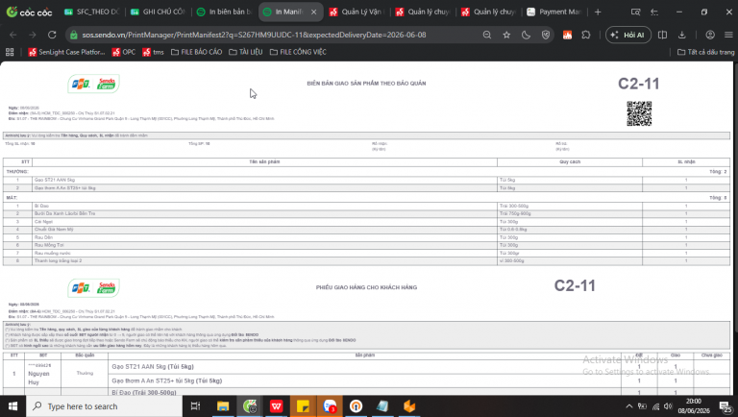Click the PHIẾU GIAO HÀNG CHO KHÁCH HÀNG heading
Viewport: 738px width, 417px height.
pos(366,287)
